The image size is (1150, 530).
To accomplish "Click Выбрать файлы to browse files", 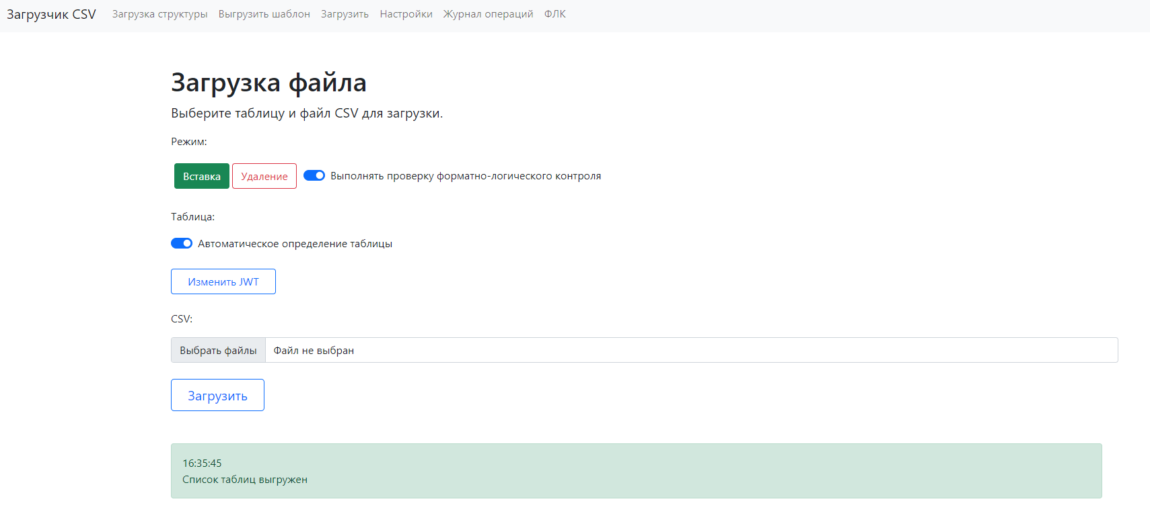I will 218,350.
